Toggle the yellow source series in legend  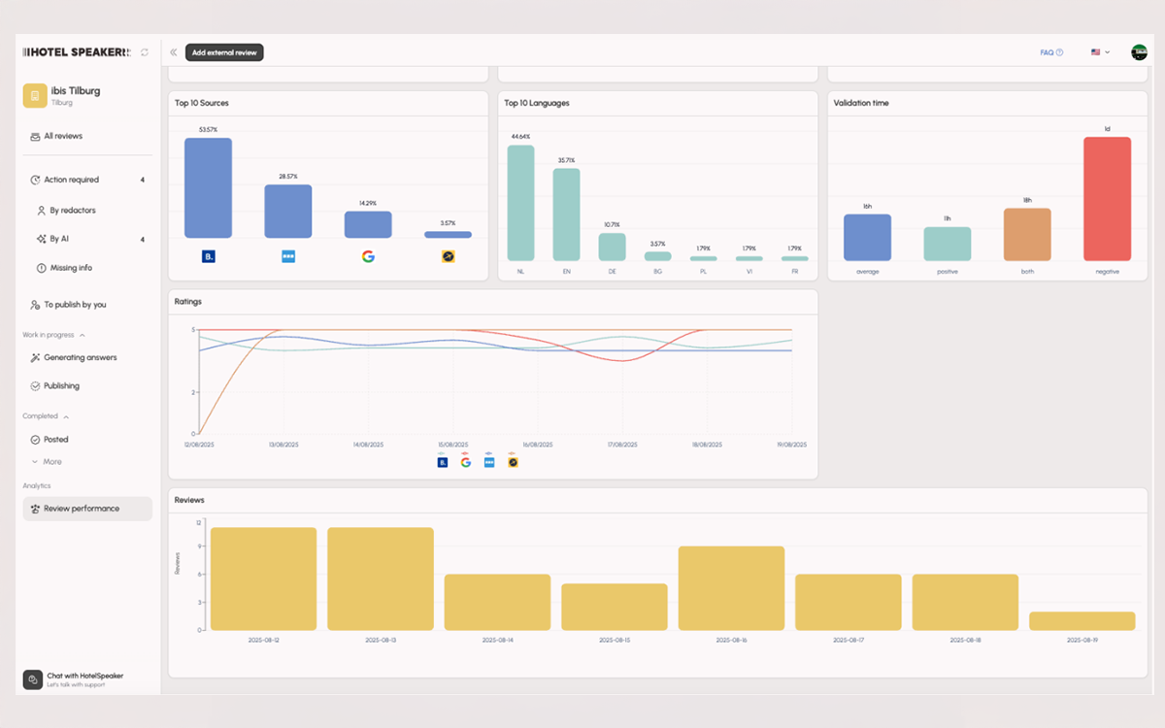click(x=513, y=462)
